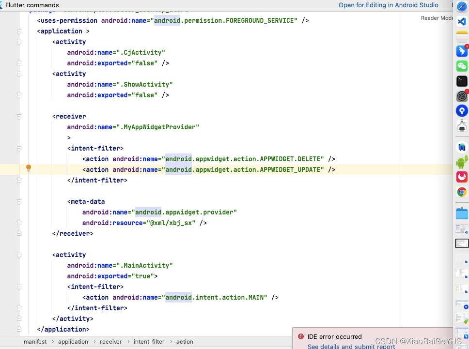Restore minimized window with blue keyhole badge

click(462, 304)
